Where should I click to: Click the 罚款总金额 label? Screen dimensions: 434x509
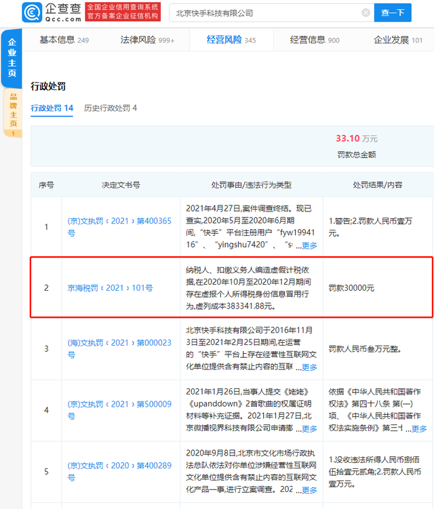357,155
